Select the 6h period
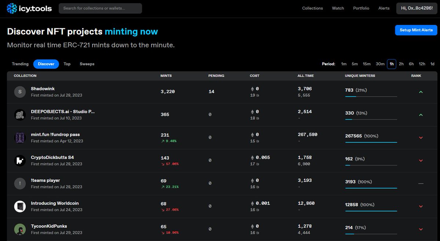 [411, 64]
